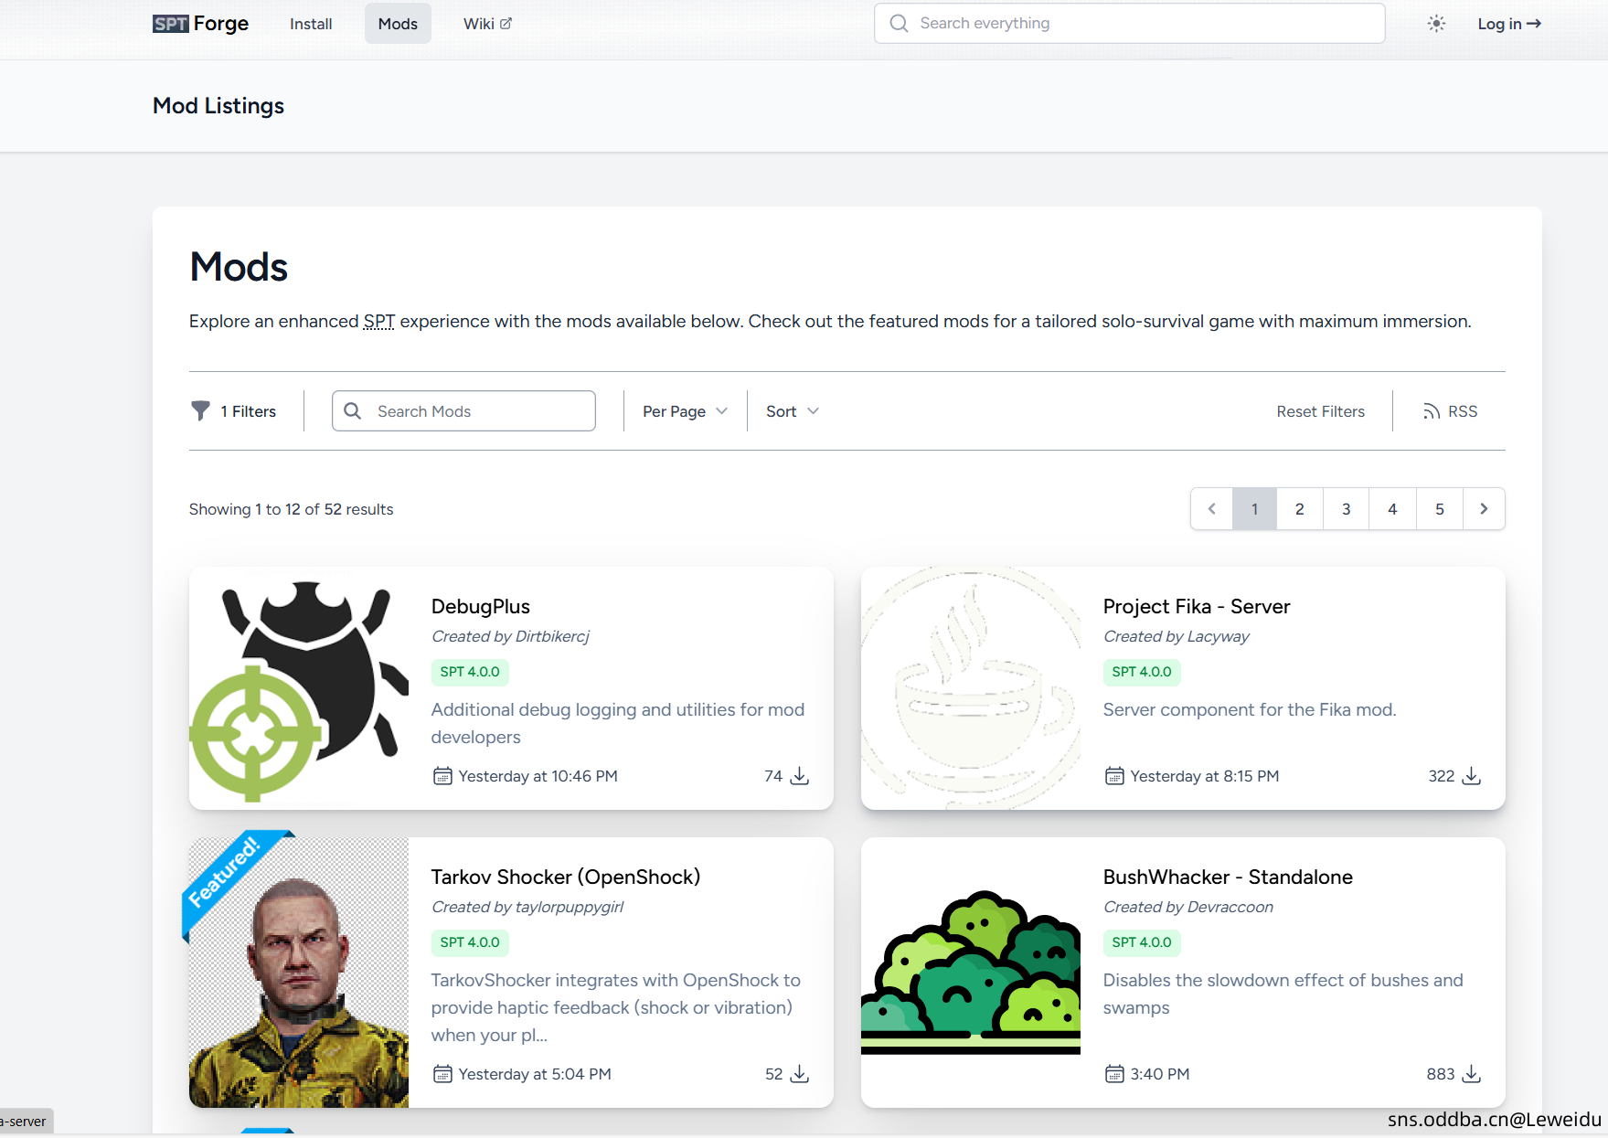1608x1138 pixels.
Task: Click the funnel Filters icon
Action: pyautogui.click(x=200, y=411)
